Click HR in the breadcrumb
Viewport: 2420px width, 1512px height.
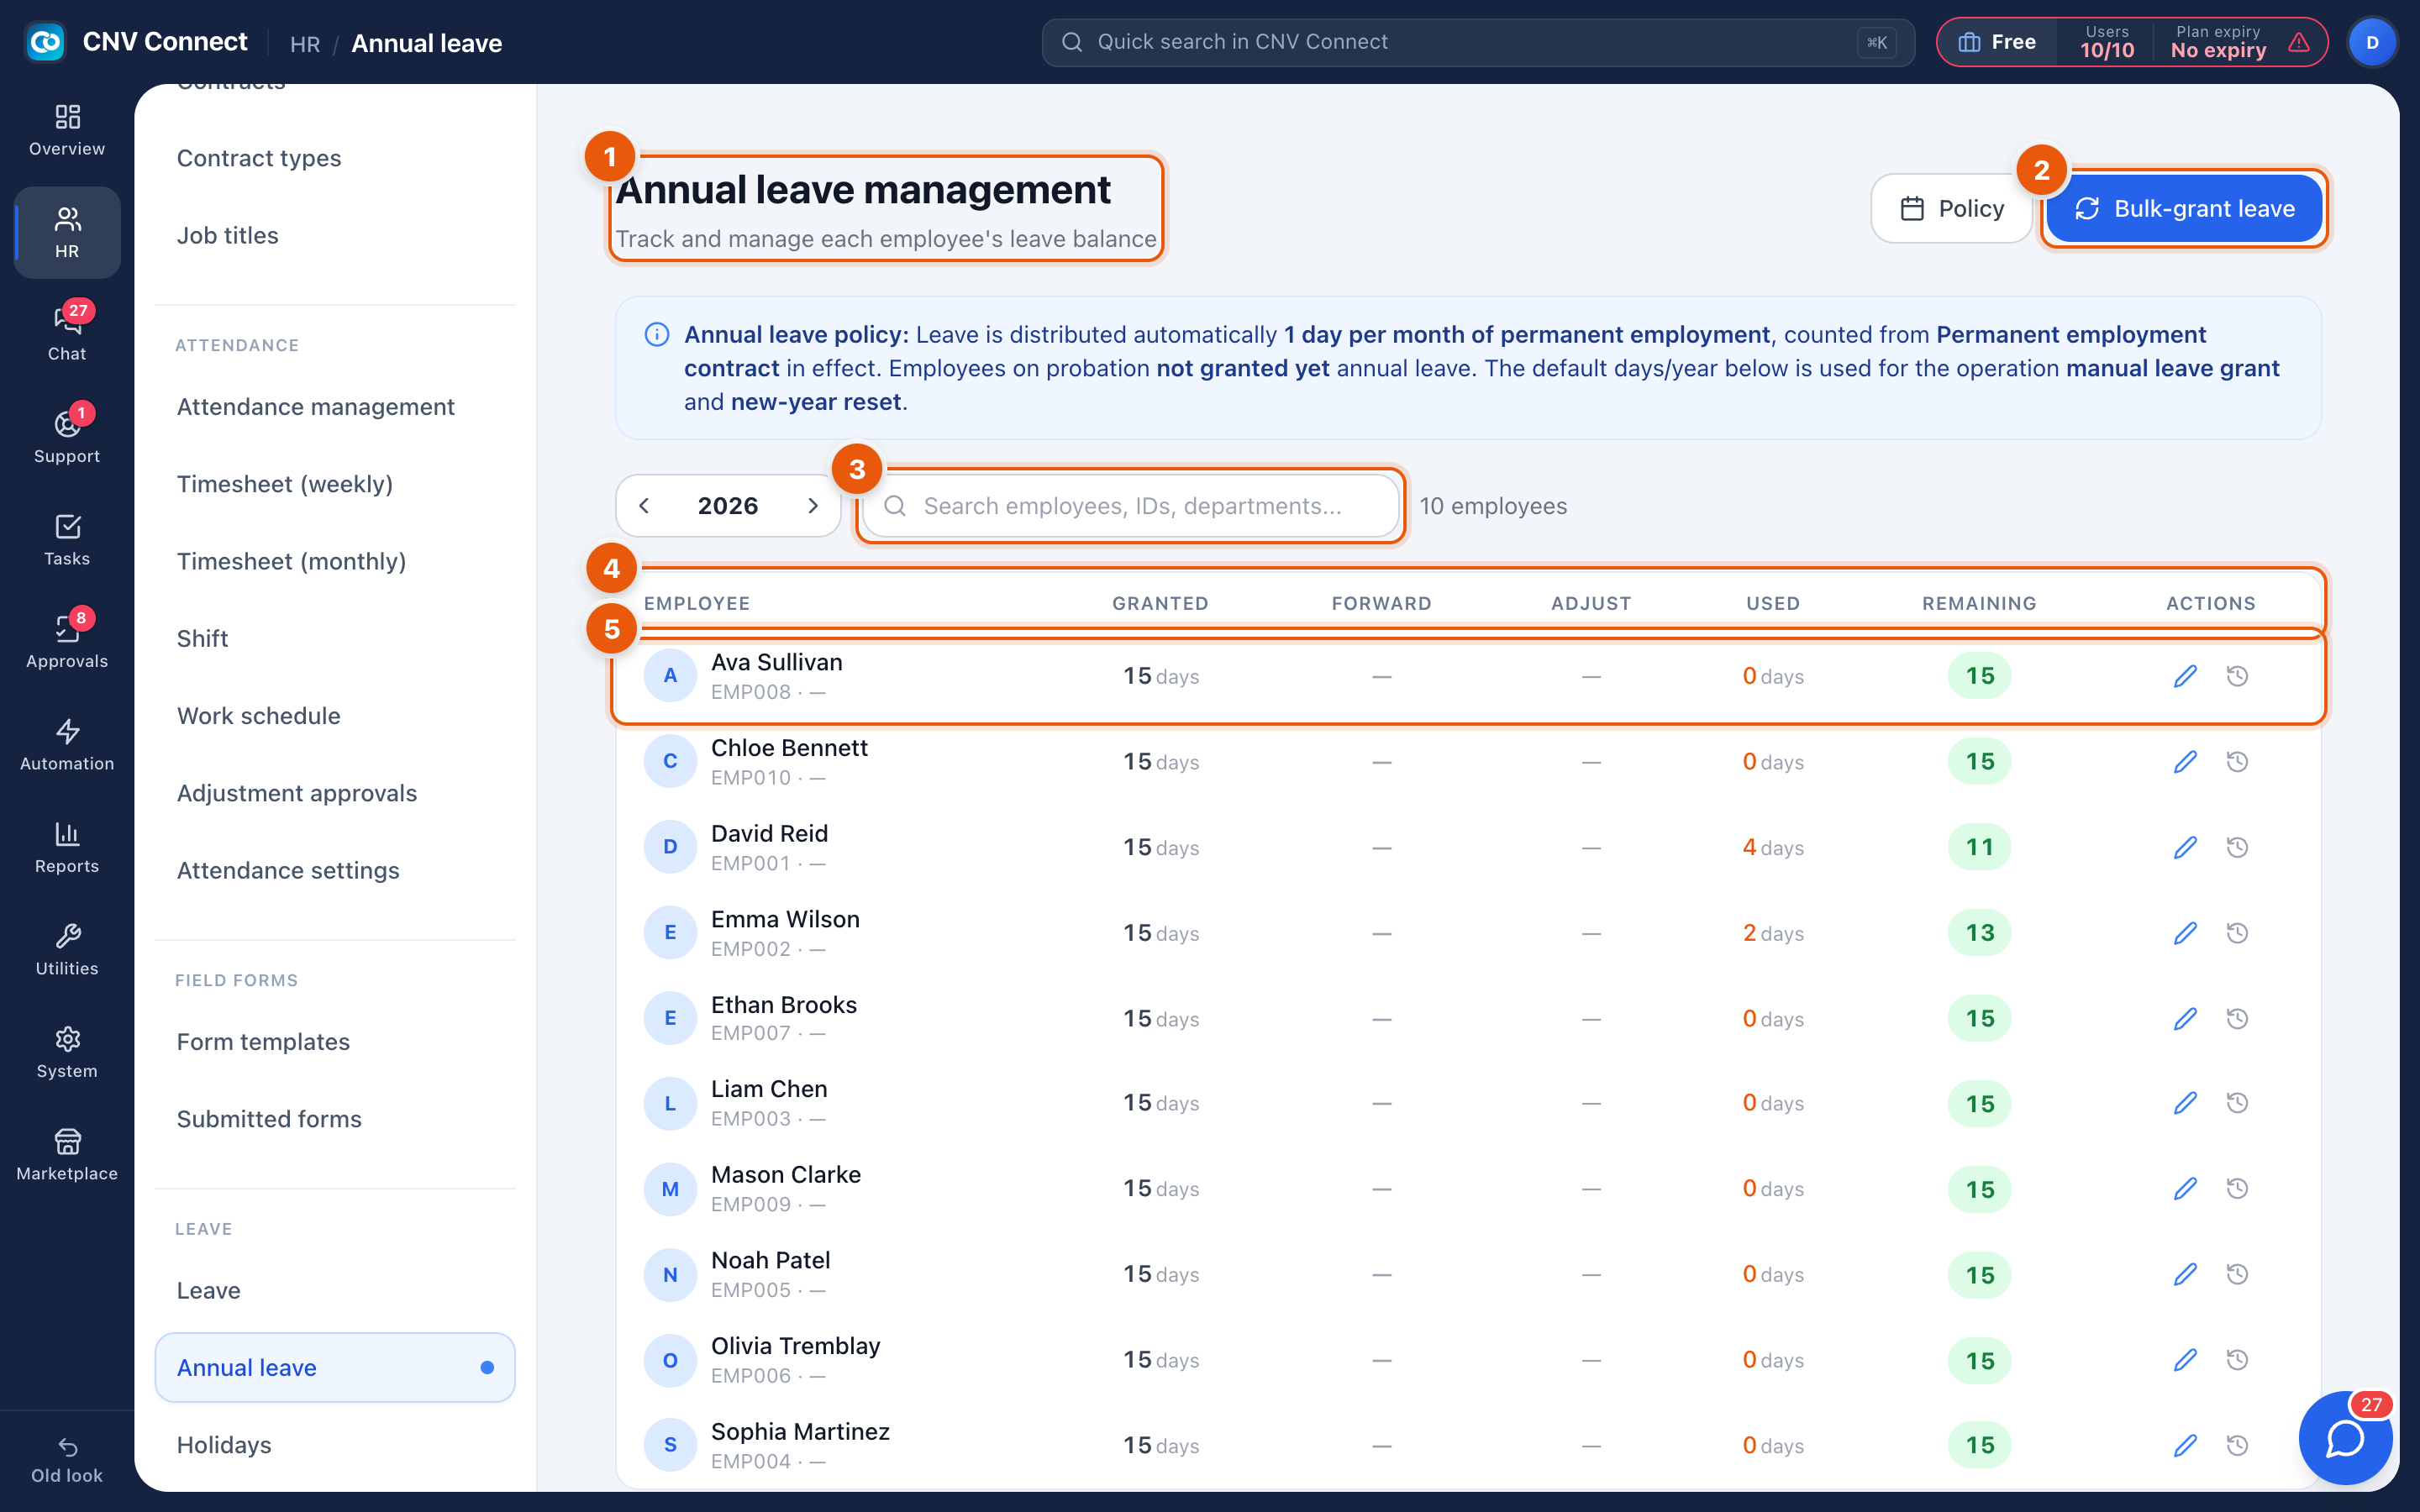305,44
